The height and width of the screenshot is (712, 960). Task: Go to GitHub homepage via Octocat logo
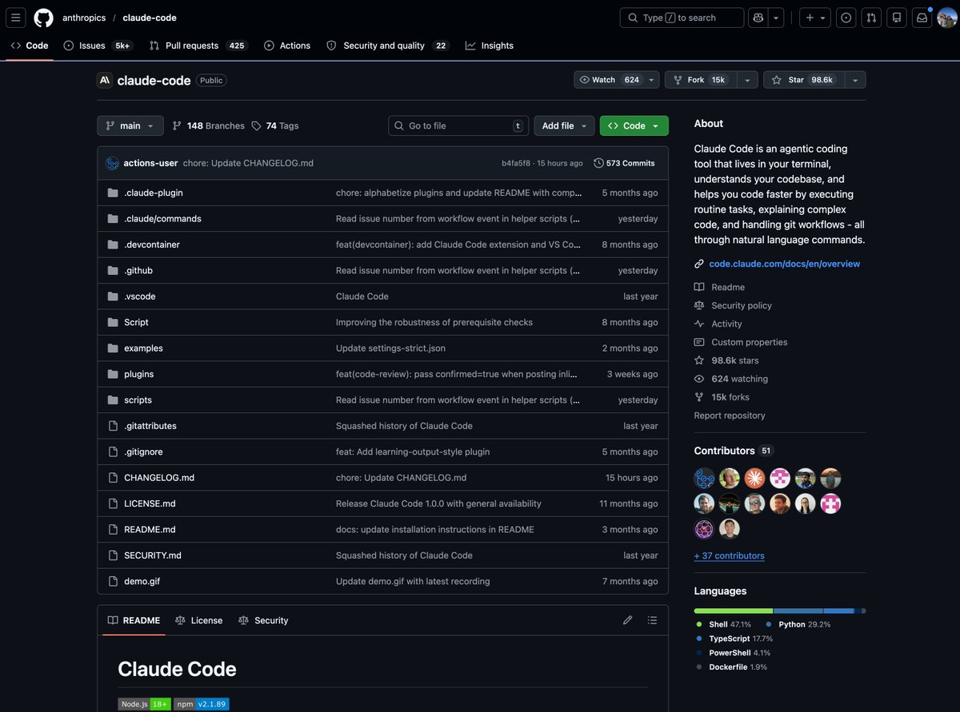[43, 18]
